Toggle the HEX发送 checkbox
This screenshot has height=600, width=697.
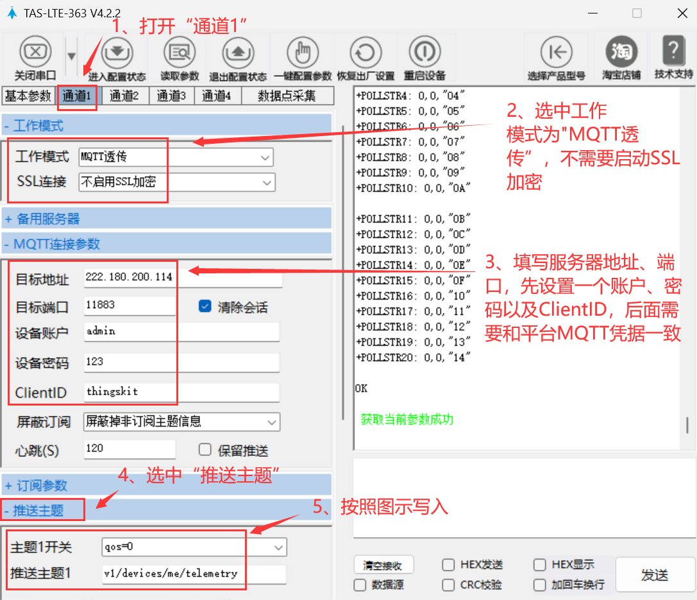tap(449, 565)
